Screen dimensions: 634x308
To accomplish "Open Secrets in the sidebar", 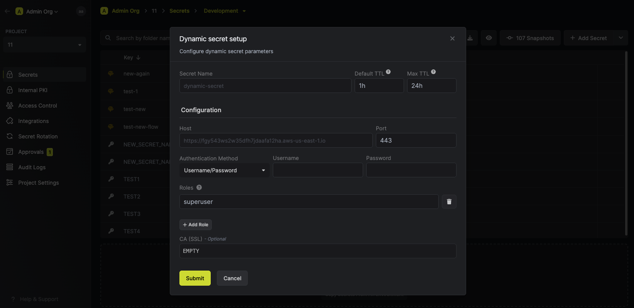I will click(x=45, y=75).
